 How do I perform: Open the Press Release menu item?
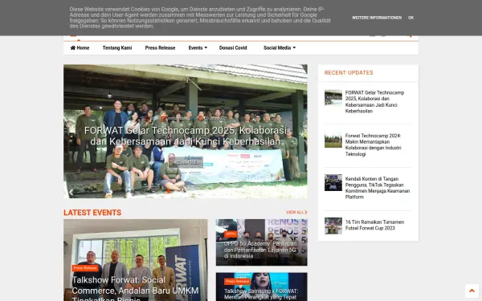pos(160,48)
